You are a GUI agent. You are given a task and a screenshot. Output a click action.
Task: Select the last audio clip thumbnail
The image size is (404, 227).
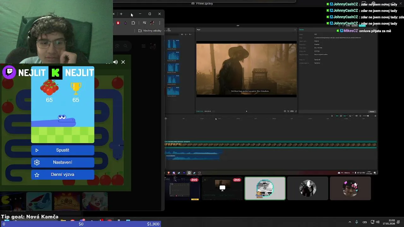tap(173, 91)
